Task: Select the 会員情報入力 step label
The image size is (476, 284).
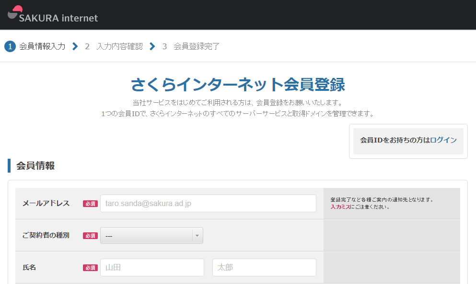Action: pos(42,46)
